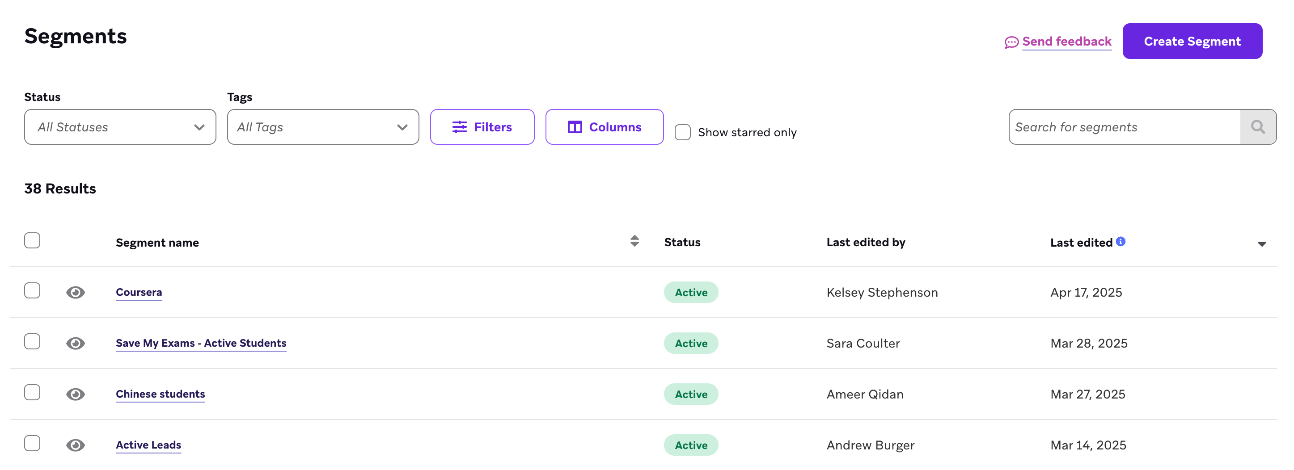Click the Last edited sort arrow
Viewport: 1294px width, 470px height.
pyautogui.click(x=1261, y=244)
